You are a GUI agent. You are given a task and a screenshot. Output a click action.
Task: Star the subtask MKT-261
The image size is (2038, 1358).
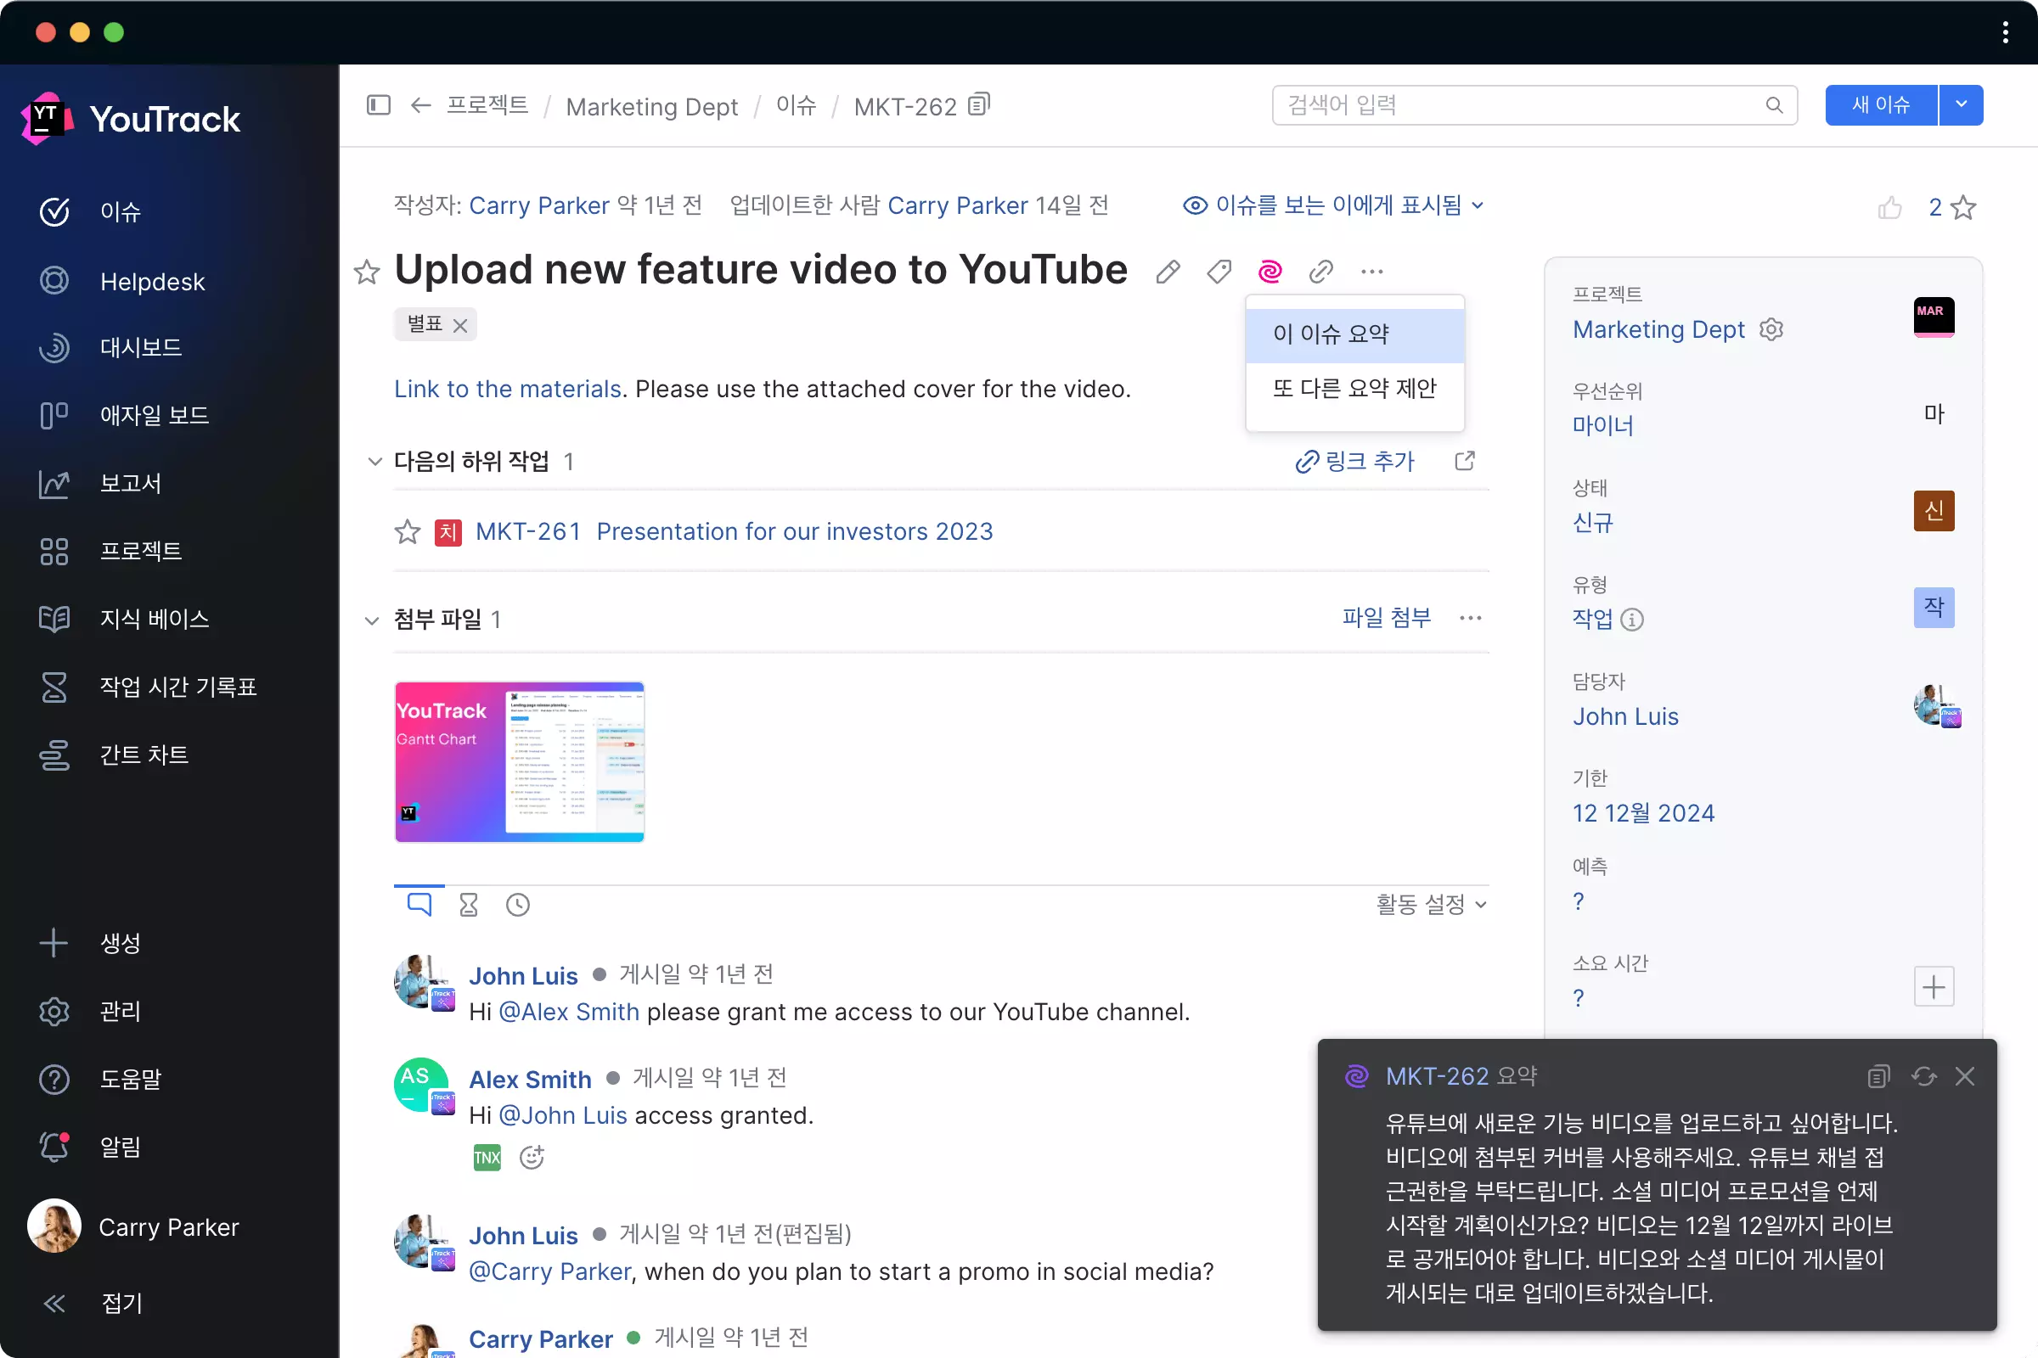point(407,531)
